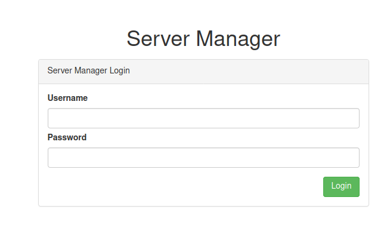
Task: Click the gray header bar of the login panel
Action: click(x=203, y=72)
